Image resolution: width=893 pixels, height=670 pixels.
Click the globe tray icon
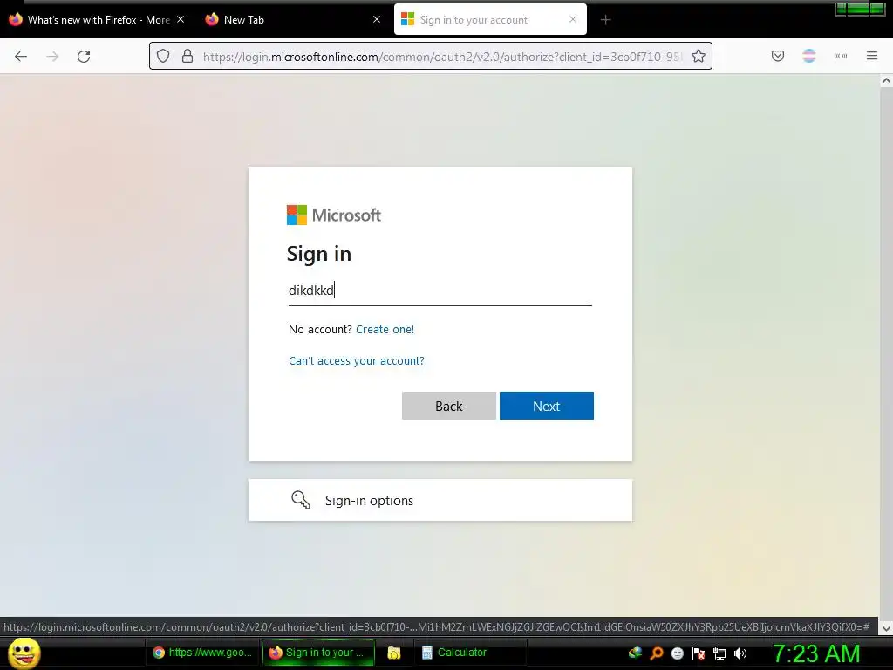(x=635, y=653)
